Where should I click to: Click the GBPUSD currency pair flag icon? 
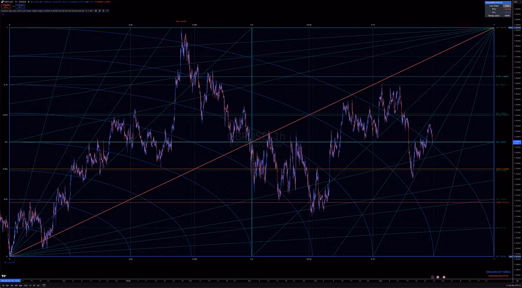pos(2,1)
